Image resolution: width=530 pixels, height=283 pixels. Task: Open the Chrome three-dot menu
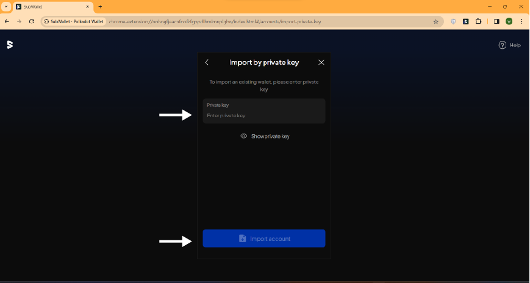(521, 21)
